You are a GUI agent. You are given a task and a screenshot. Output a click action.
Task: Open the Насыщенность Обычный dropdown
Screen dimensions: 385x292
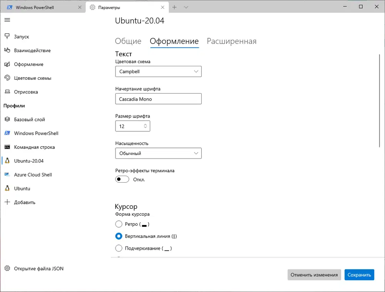158,153
